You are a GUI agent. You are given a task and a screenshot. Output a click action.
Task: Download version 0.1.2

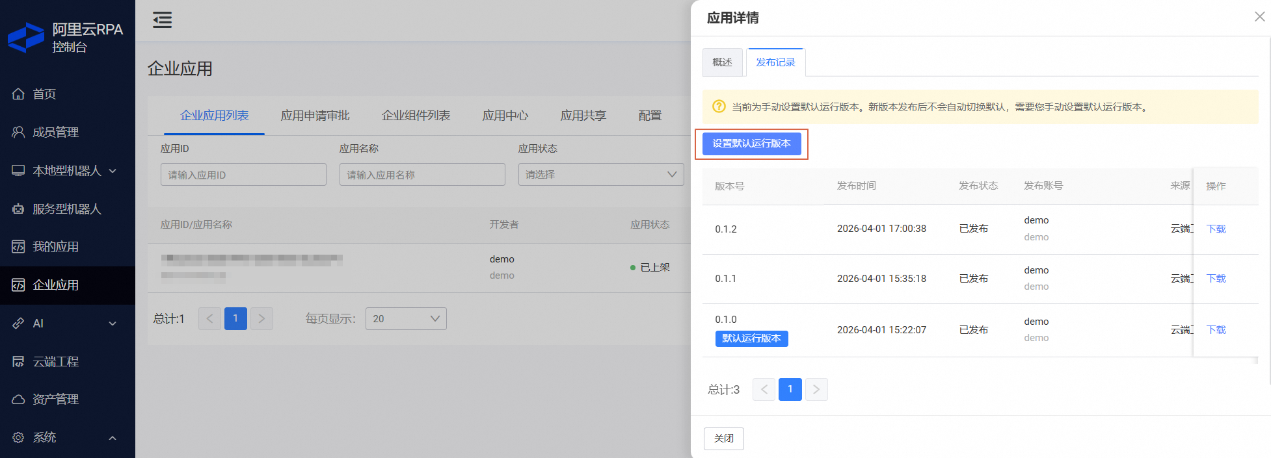(1216, 229)
